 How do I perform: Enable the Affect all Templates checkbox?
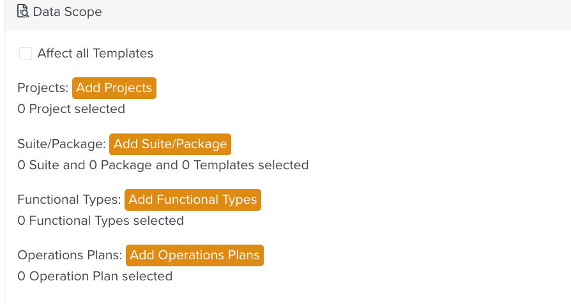point(26,54)
